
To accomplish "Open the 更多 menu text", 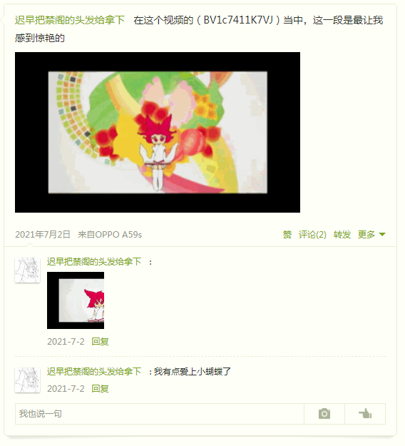I will click(366, 235).
